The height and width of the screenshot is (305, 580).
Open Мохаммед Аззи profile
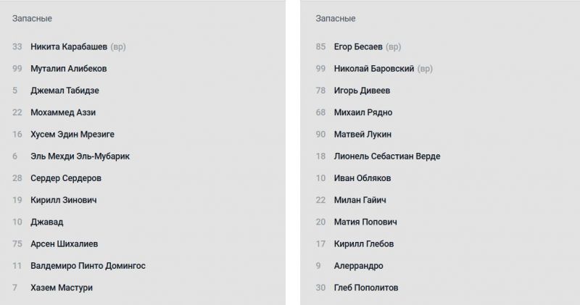pos(63,112)
